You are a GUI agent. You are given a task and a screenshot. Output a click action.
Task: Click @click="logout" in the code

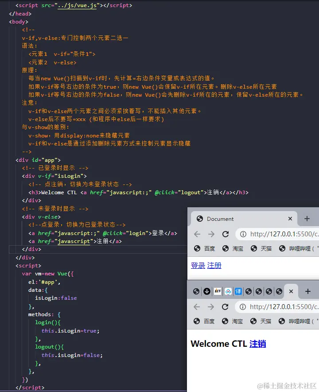pos(179,192)
